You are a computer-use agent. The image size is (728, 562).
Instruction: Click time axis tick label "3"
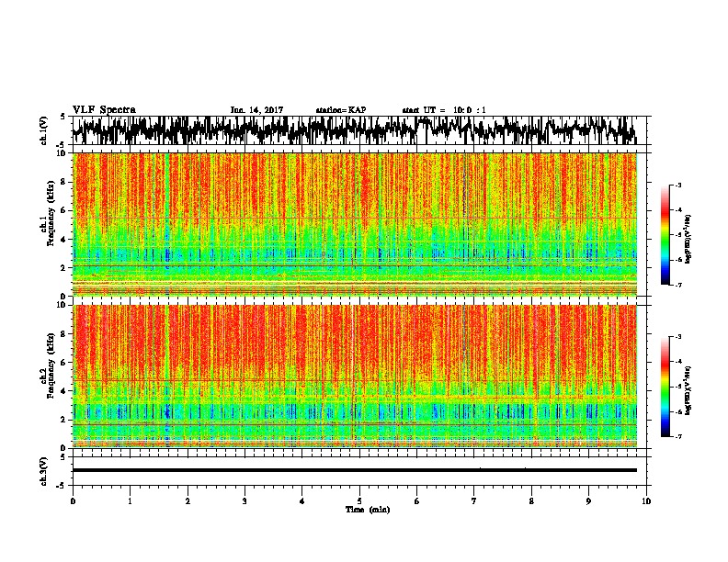[x=245, y=501]
